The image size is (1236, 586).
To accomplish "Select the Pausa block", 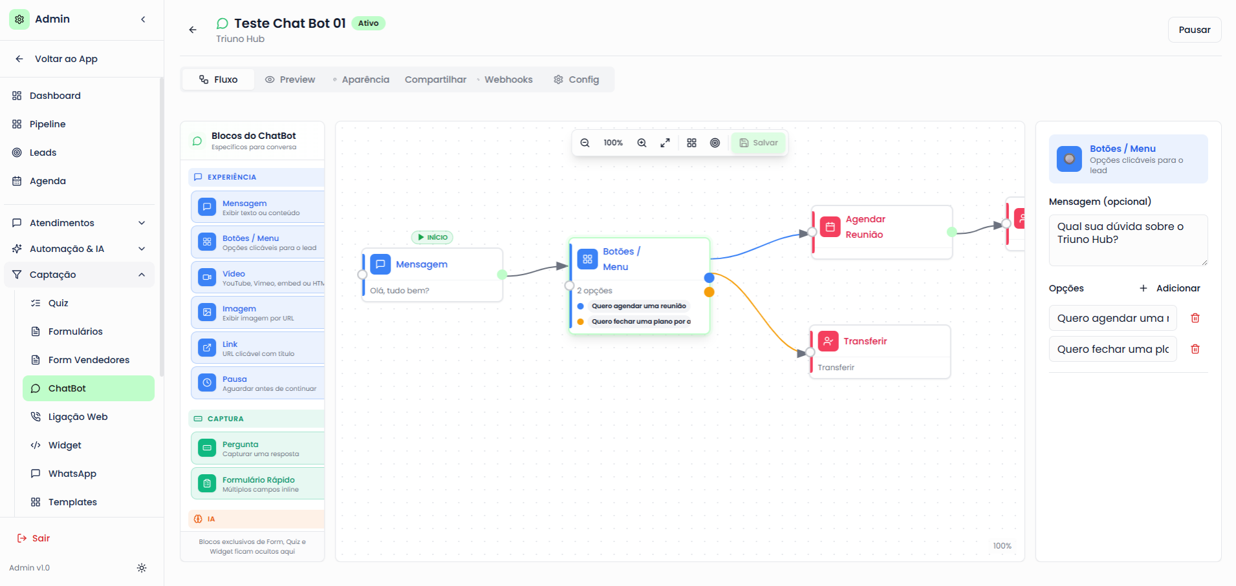I will [x=257, y=383].
